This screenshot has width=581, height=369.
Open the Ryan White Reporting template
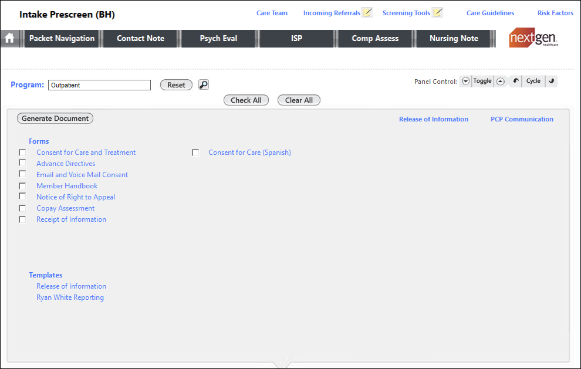click(70, 297)
